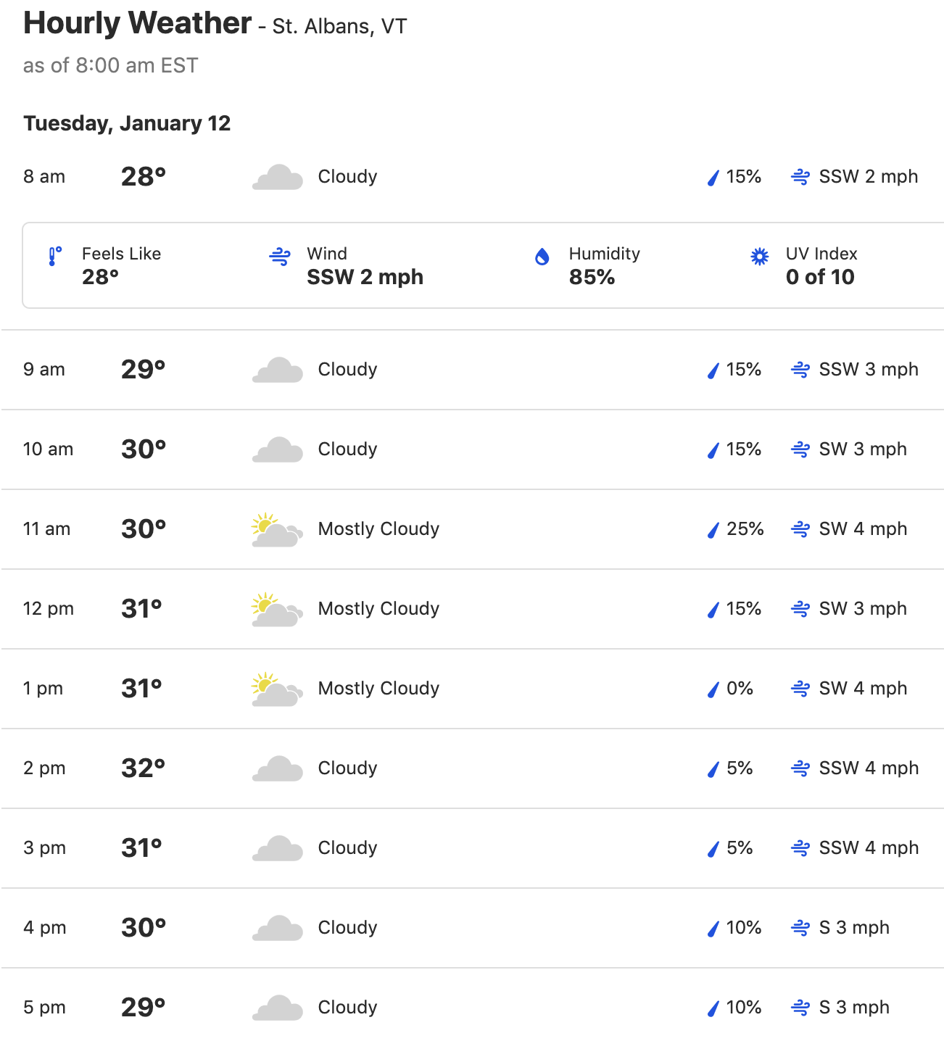The height and width of the screenshot is (1041, 944).
Task: Expand the 12 pm hourly row
Action: 473,609
